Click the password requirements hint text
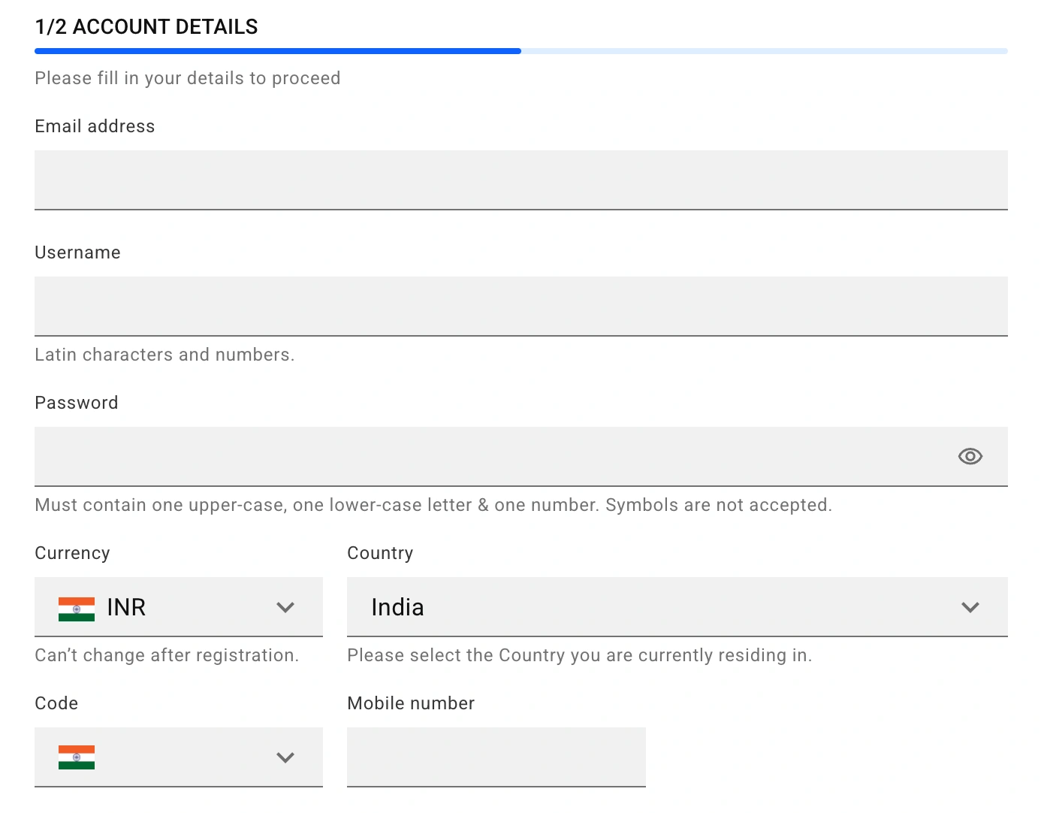Screen dimensions: 1041x813 point(433,505)
